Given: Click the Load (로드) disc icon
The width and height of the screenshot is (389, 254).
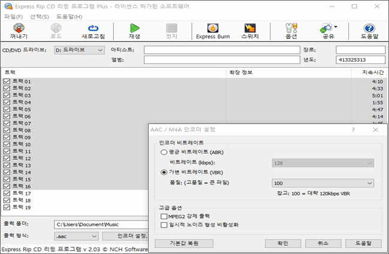Looking at the screenshot, I should click(x=56, y=28).
